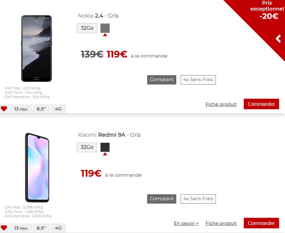This screenshot has width=285, height=233.
Task: Open Fiche produit for Nokia 2.4
Action: (221, 104)
